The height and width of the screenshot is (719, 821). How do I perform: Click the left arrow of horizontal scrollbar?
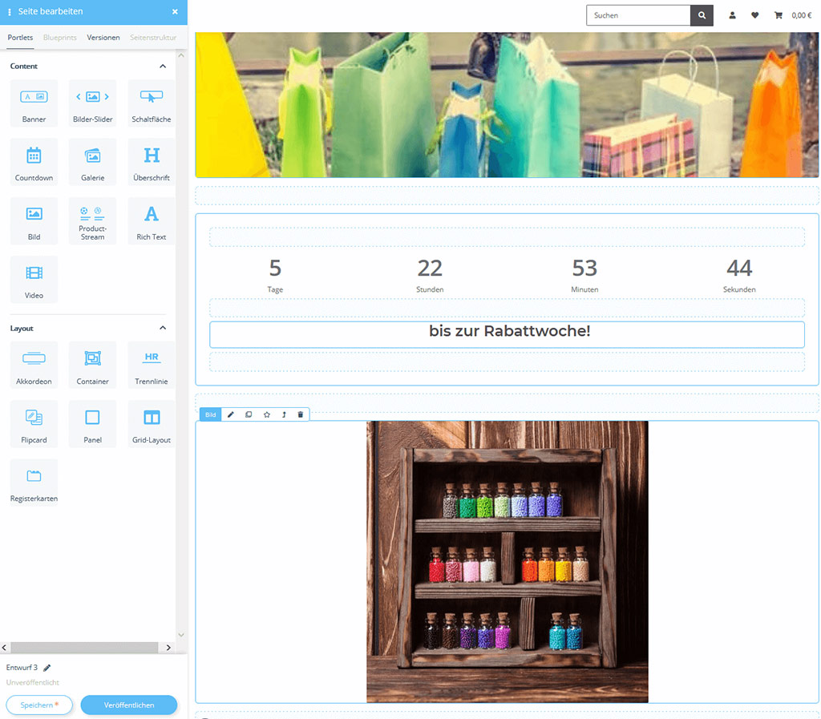(4, 648)
